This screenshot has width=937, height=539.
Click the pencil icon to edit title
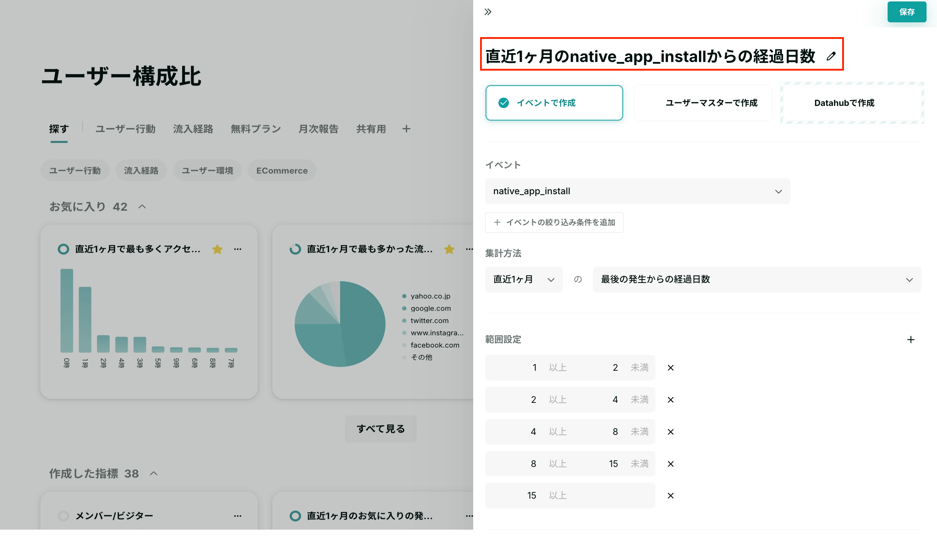pos(831,56)
